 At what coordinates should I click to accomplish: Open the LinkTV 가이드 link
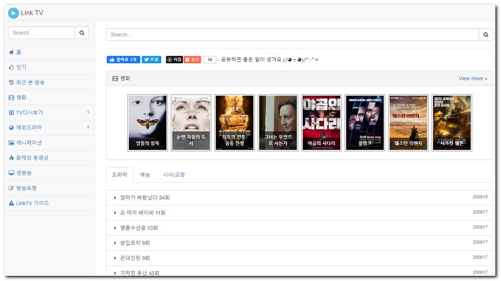click(x=33, y=203)
